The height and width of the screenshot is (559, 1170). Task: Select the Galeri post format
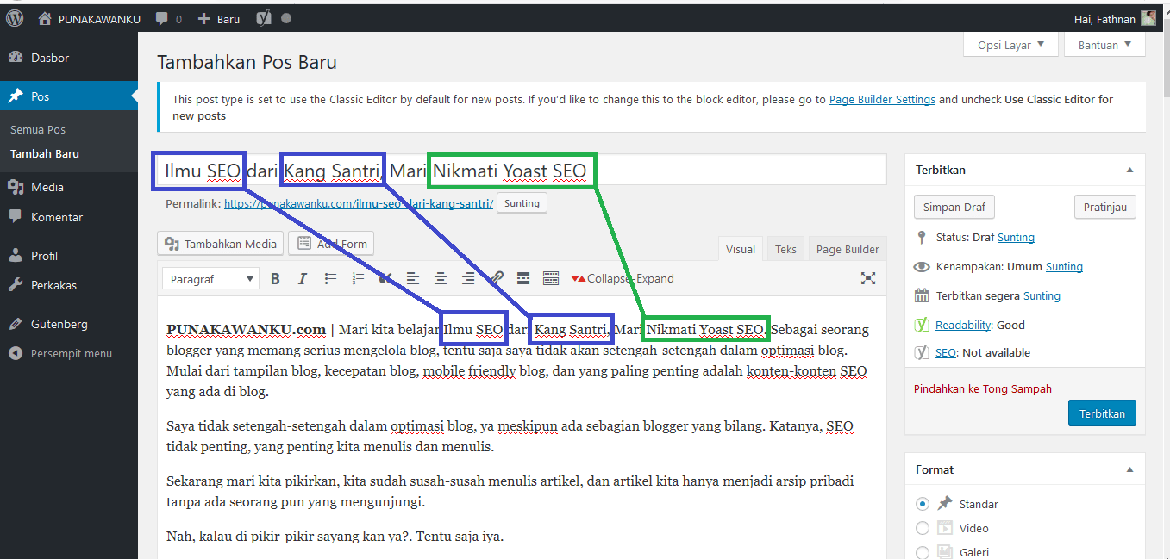[923, 552]
